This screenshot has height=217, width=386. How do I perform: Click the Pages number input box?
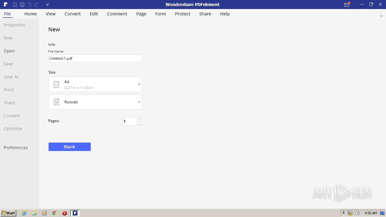pyautogui.click(x=130, y=121)
